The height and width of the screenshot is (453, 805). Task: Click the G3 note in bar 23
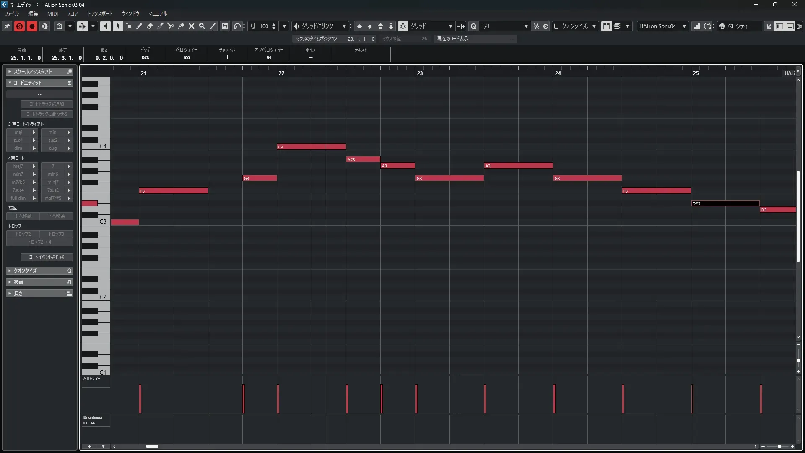pyautogui.click(x=449, y=178)
